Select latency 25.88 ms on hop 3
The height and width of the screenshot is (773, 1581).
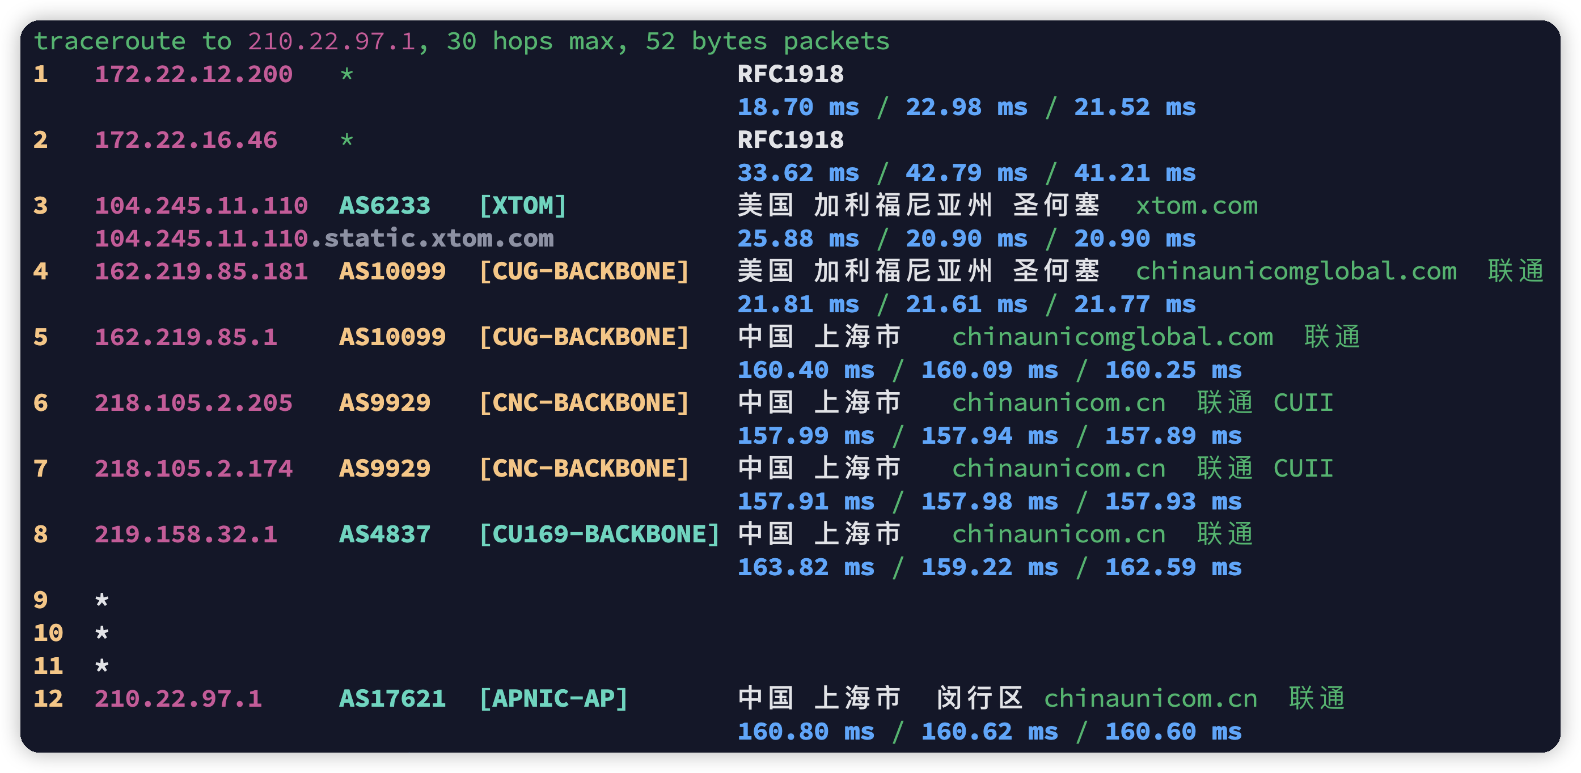(x=798, y=239)
